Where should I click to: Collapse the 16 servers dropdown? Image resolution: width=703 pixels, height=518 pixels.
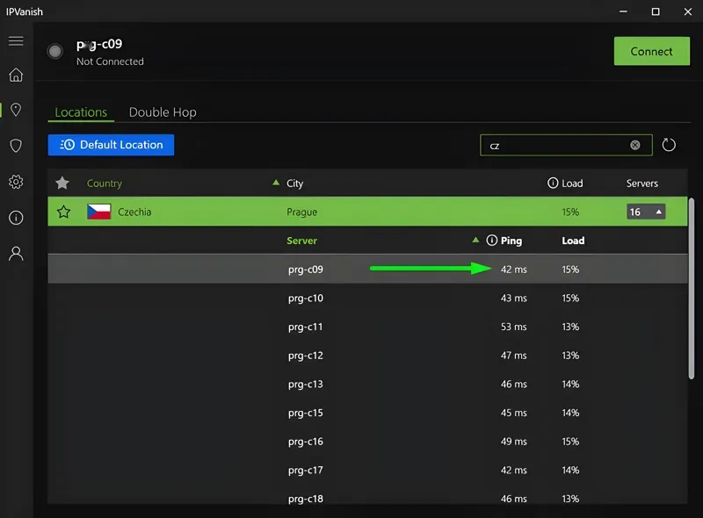click(x=646, y=212)
